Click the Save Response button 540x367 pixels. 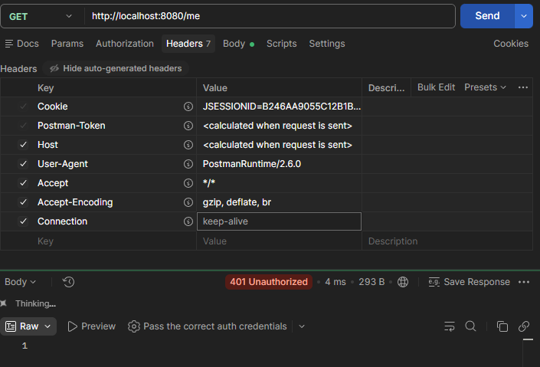[x=469, y=282]
